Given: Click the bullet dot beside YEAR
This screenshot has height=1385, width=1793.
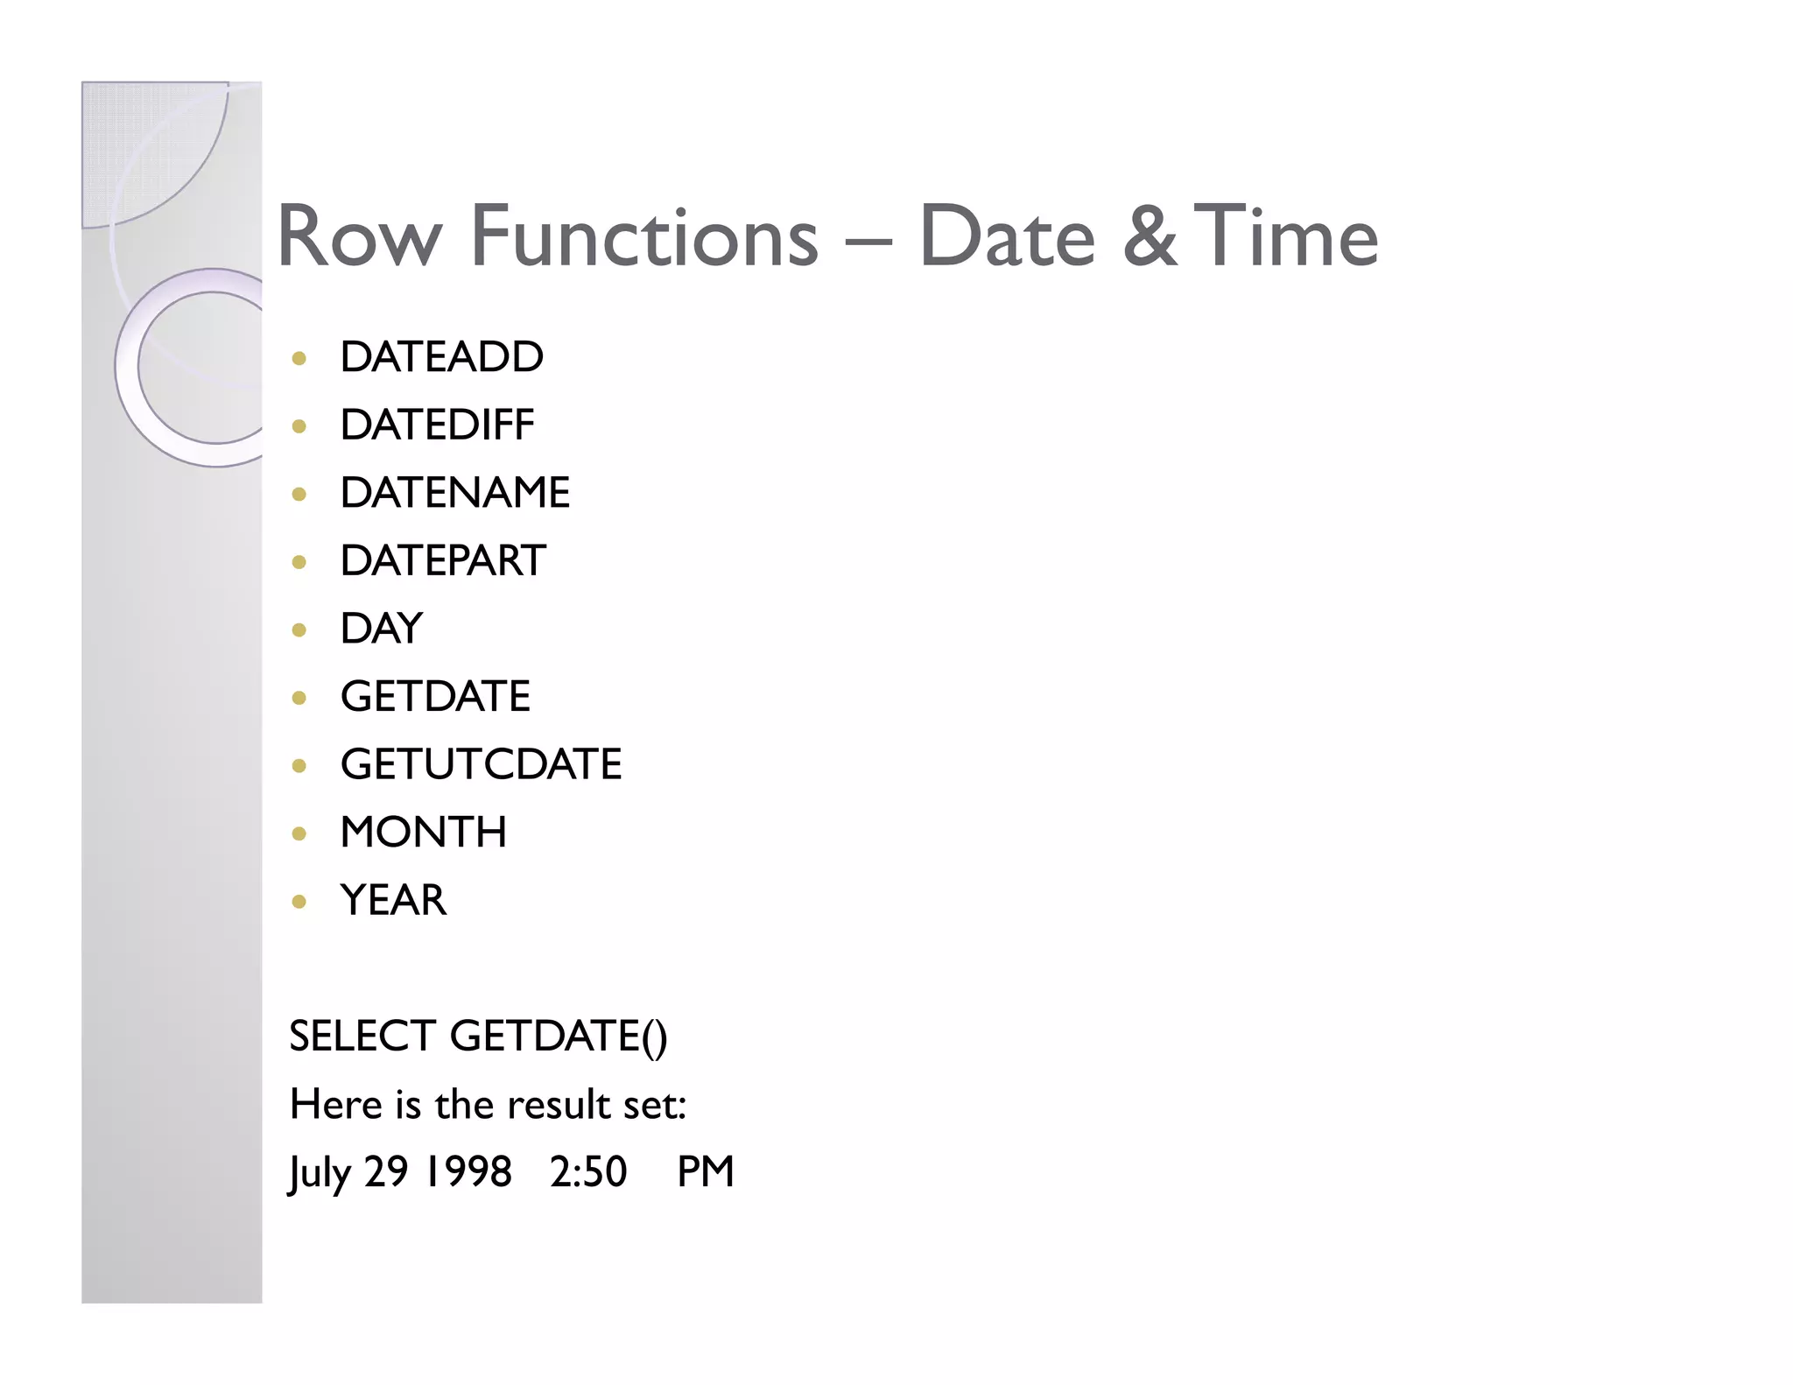Looking at the screenshot, I should coord(299,902).
